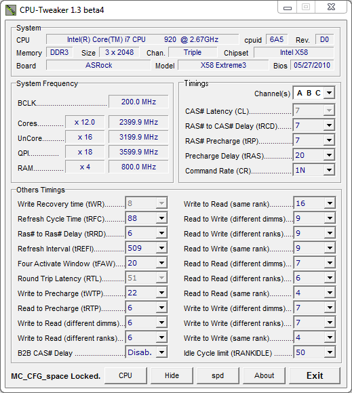Screen dimensions: 352x393
Task: Click the Model X58 Extreme3 value
Action: [223, 65]
